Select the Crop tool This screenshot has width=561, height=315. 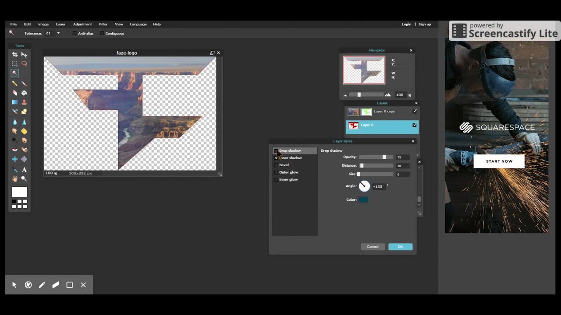tap(14, 54)
